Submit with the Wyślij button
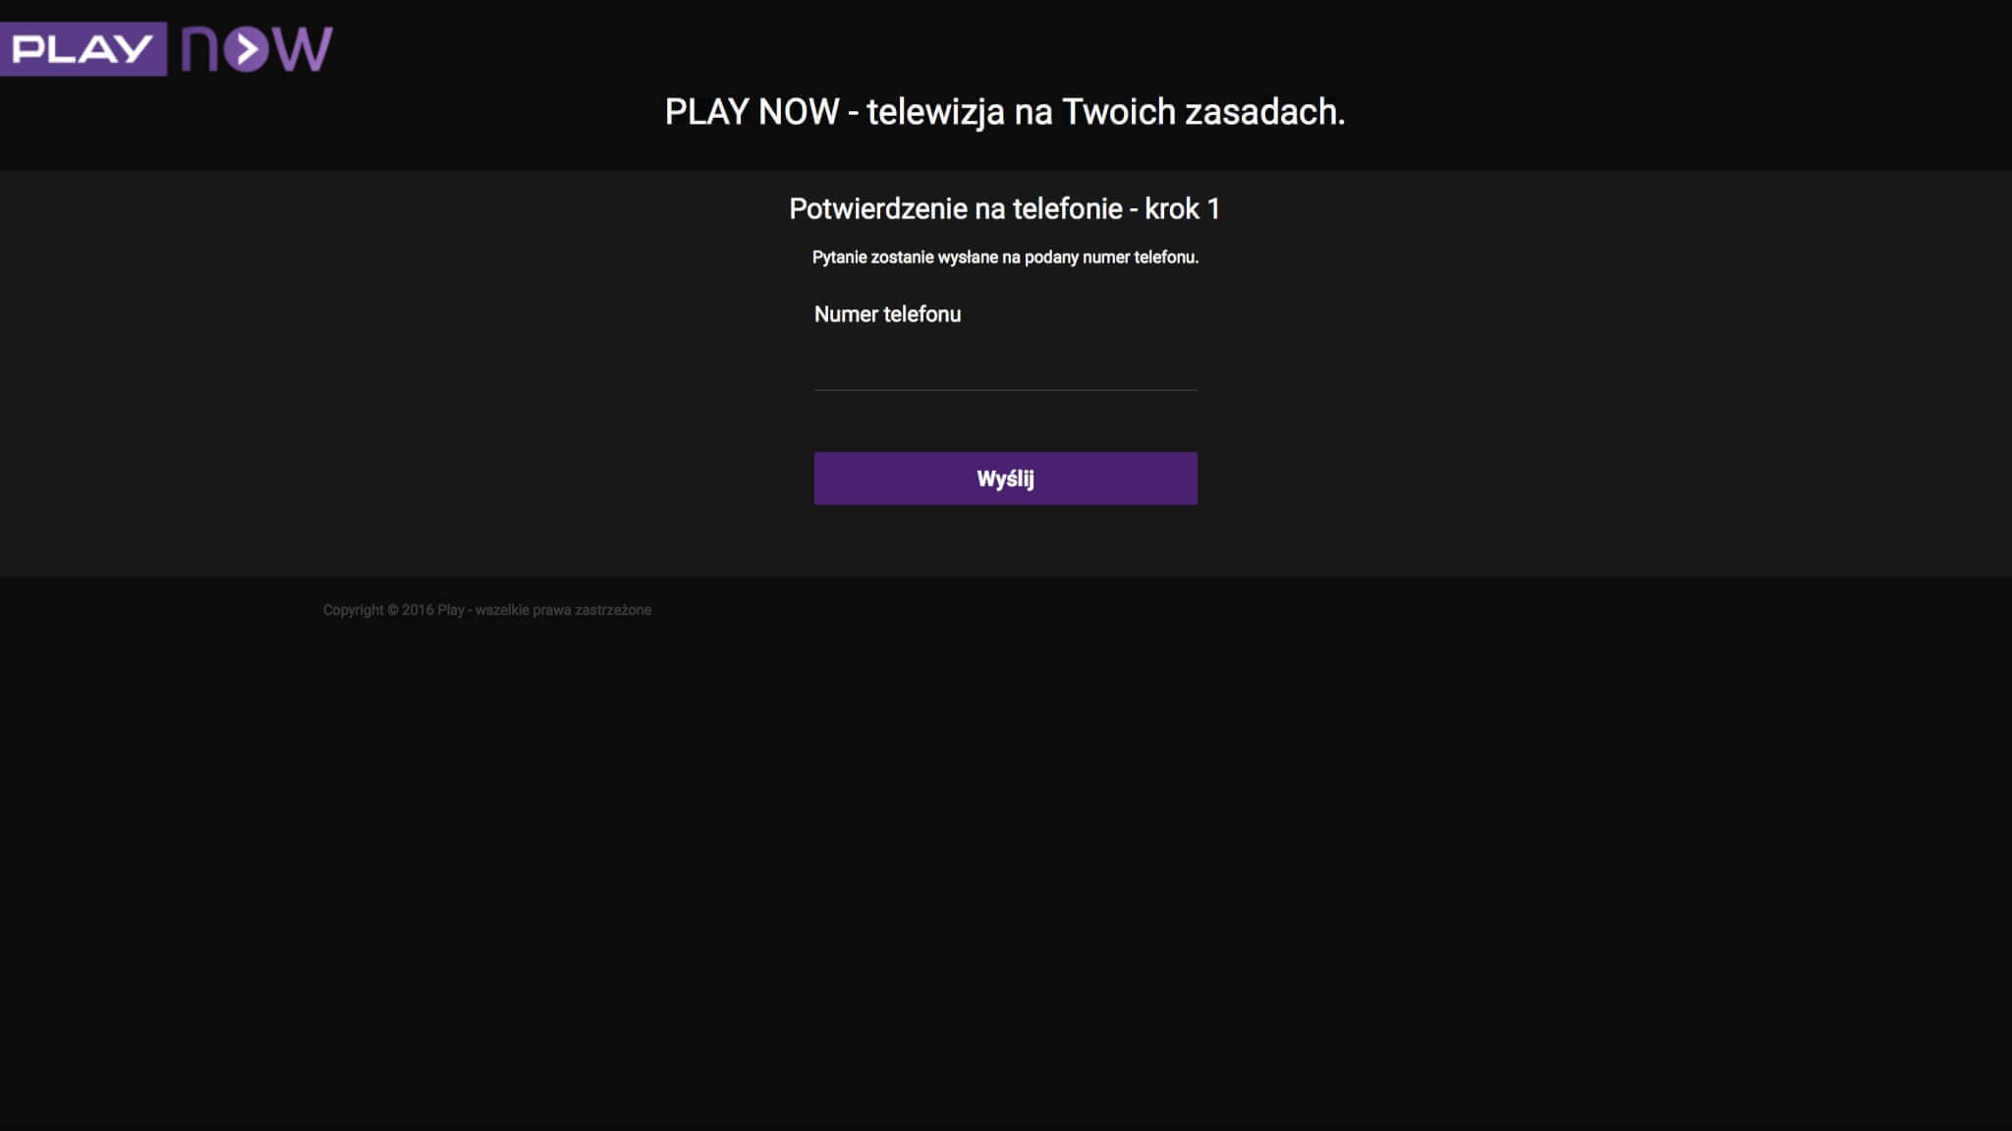 [x=1005, y=479]
